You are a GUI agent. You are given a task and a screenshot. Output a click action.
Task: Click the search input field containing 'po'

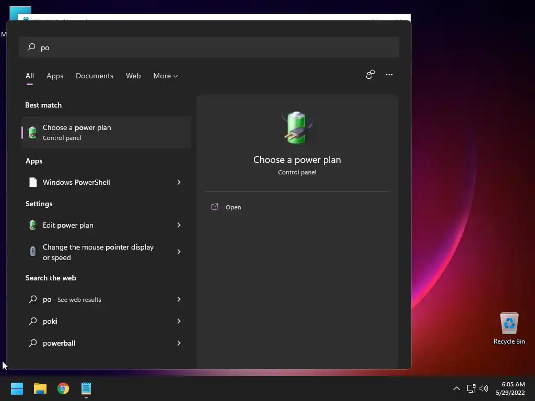coord(209,47)
